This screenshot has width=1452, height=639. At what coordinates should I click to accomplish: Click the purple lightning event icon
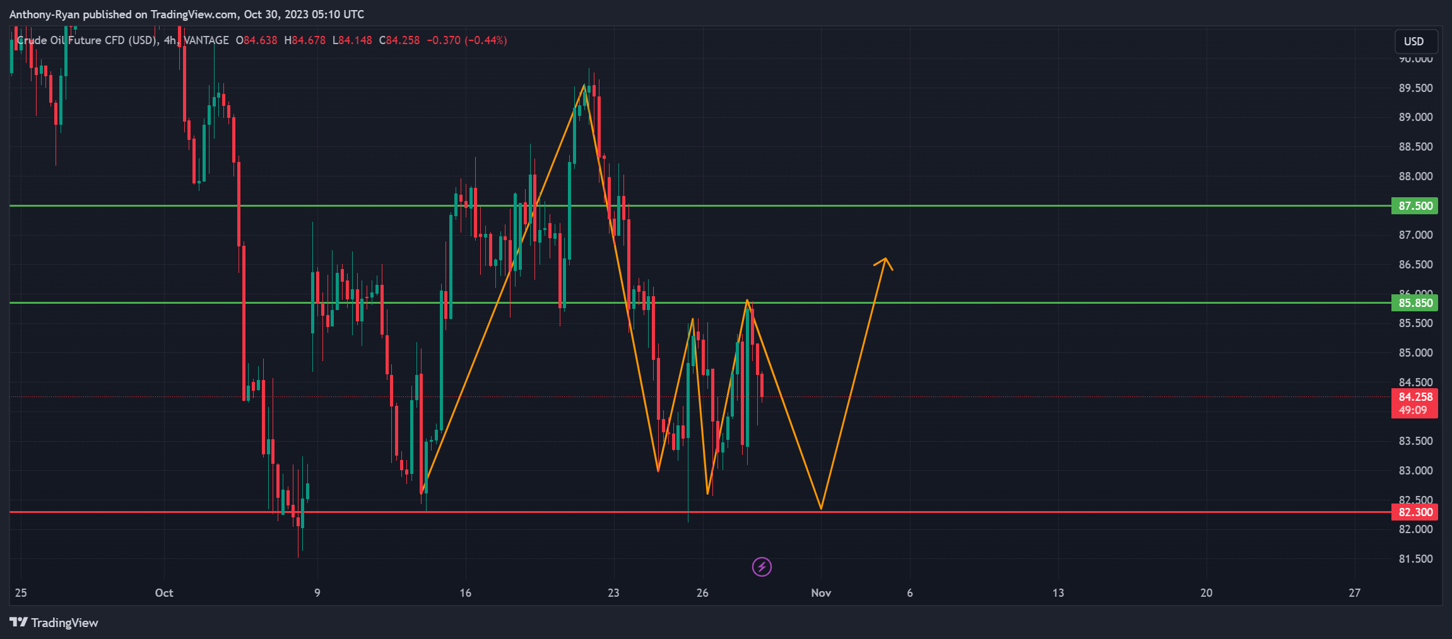tap(762, 567)
